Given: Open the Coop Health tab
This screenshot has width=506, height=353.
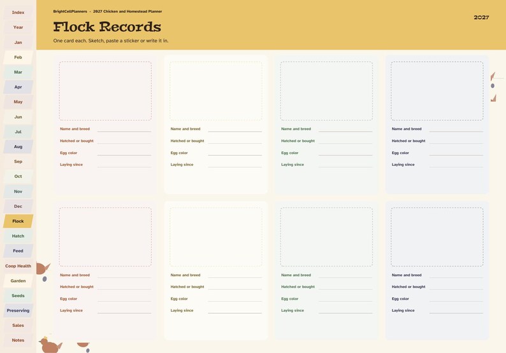Looking at the screenshot, I should pos(18,266).
